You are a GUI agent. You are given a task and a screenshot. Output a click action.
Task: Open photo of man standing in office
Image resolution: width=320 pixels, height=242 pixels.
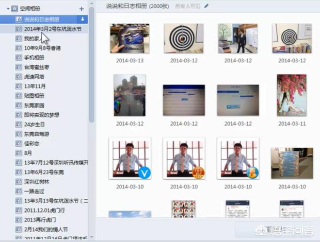pyautogui.click(x=238, y=39)
